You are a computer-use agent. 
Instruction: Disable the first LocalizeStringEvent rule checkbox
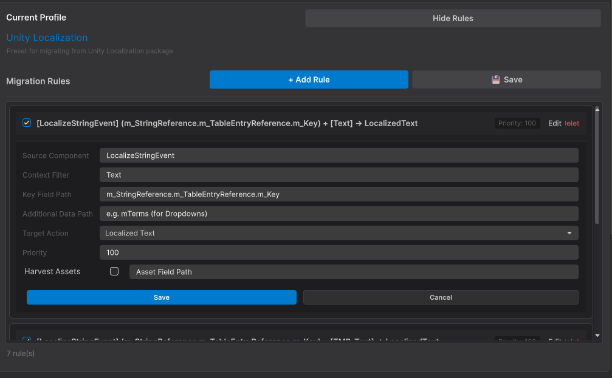(27, 123)
